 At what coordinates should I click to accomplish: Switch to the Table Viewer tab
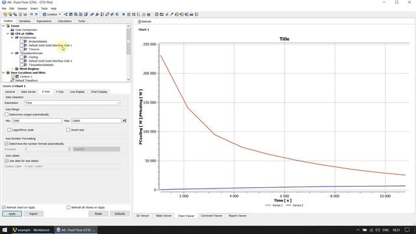coord(163,216)
